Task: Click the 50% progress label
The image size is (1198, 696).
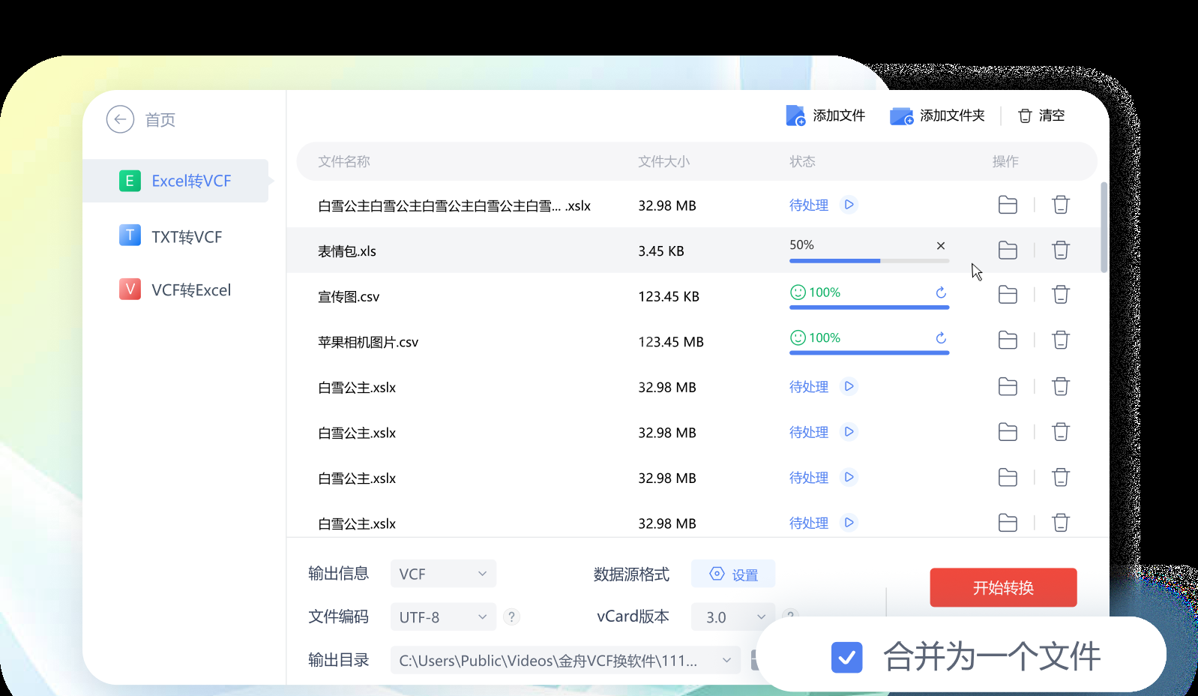Action: 801,245
